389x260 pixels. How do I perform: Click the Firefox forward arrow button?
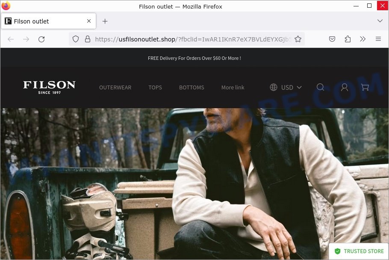coord(26,39)
